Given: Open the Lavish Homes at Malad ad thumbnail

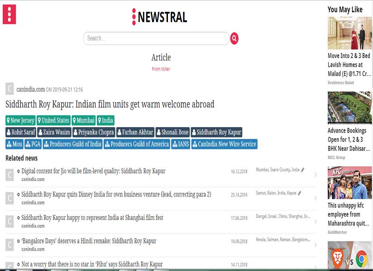Looking at the screenshot, I should [349, 33].
